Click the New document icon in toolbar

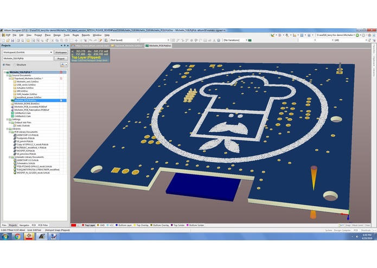4,40
